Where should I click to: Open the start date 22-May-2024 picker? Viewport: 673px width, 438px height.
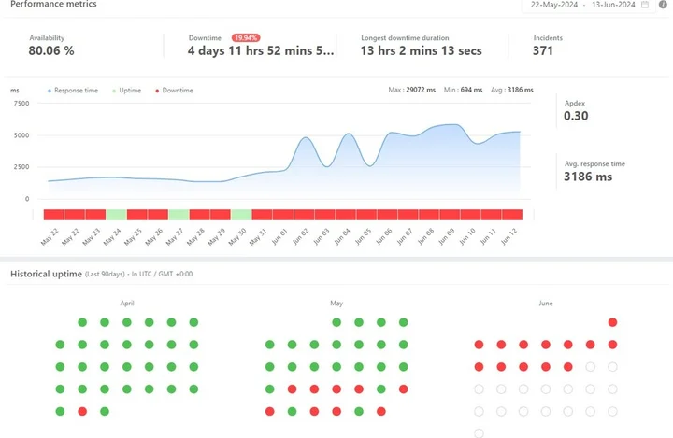coord(555,5)
